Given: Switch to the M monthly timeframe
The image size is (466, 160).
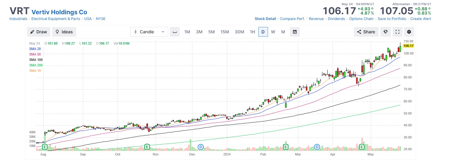Looking at the screenshot, I should point(283,32).
